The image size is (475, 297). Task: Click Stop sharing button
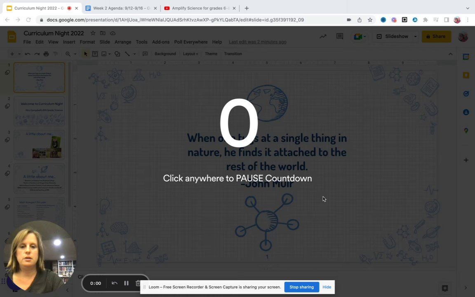[301, 287]
